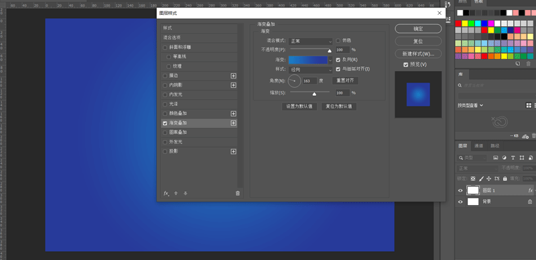The image size is (536, 260).
Task: Click angle input field showing 163
Action: pyautogui.click(x=310, y=81)
